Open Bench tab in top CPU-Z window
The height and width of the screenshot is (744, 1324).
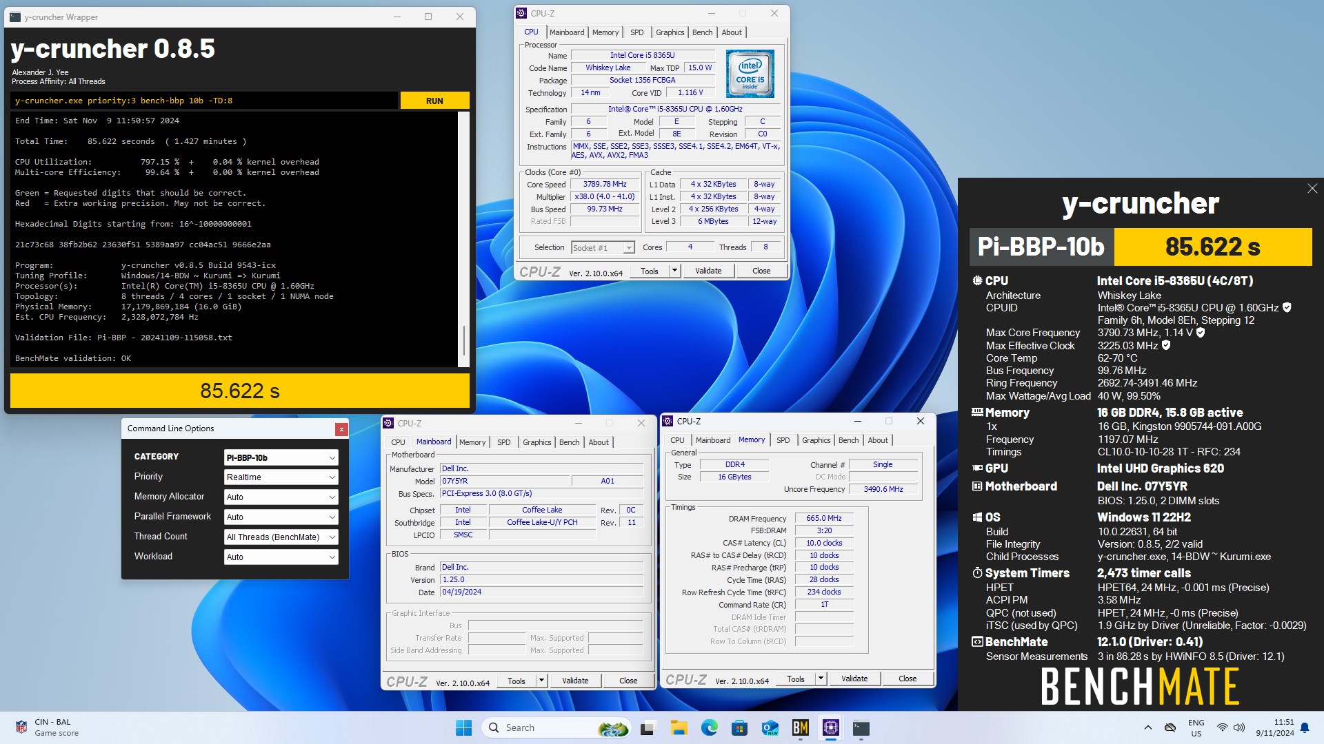(703, 32)
